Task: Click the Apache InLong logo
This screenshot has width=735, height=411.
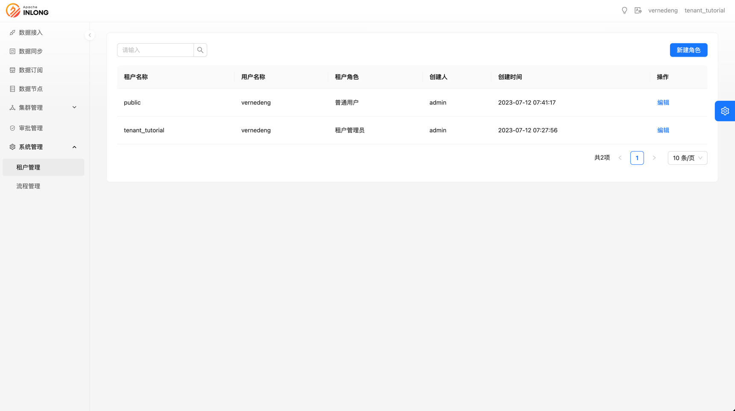Action: tap(27, 11)
